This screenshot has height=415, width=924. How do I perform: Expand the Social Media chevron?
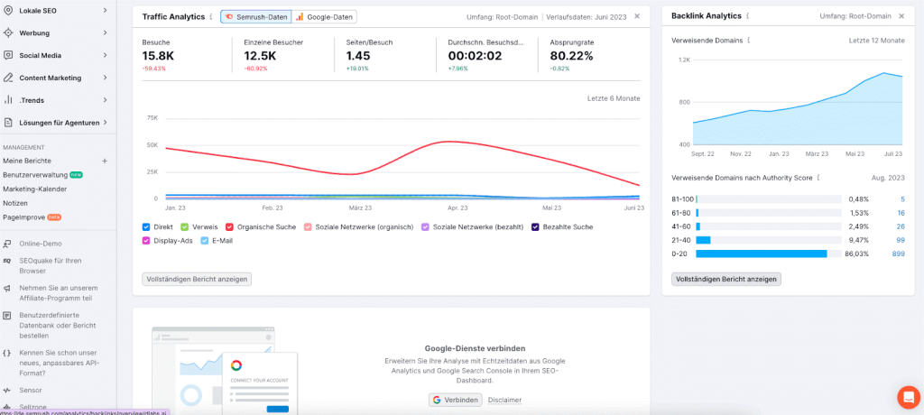[x=105, y=55]
